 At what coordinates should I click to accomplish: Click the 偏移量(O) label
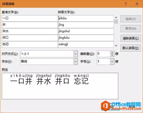coord(87,54)
